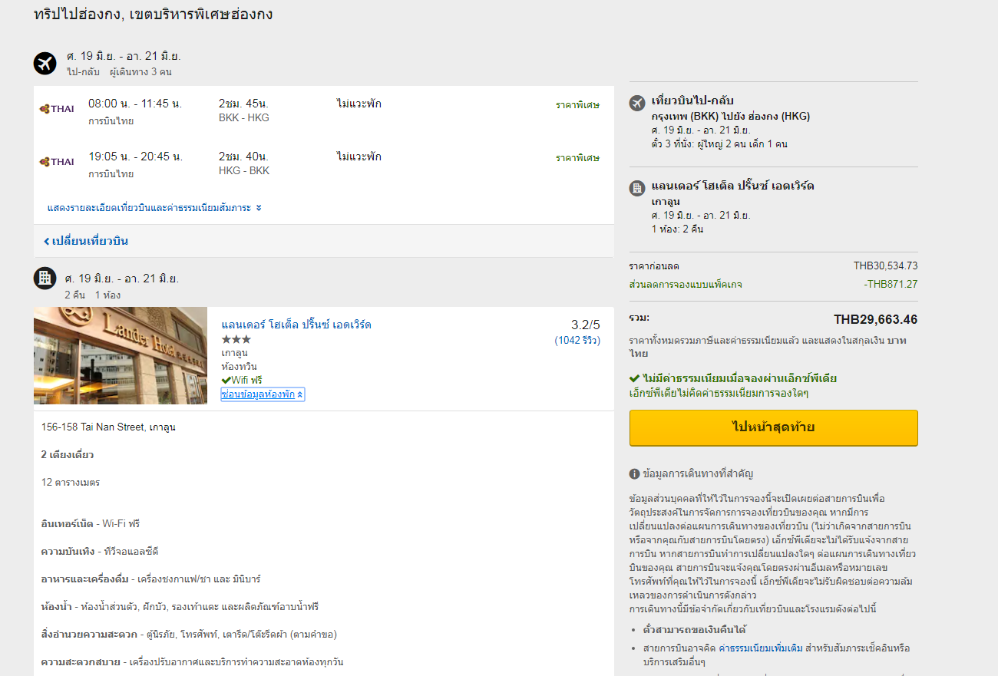Expand flight details and baggage fees

[154, 208]
